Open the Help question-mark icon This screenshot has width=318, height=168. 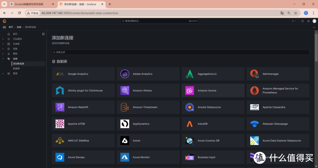[302, 21]
